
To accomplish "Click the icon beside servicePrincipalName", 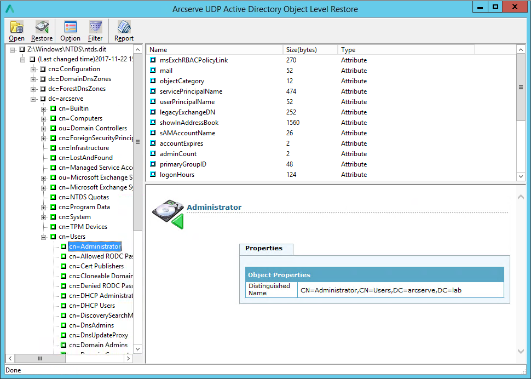I will [x=153, y=91].
